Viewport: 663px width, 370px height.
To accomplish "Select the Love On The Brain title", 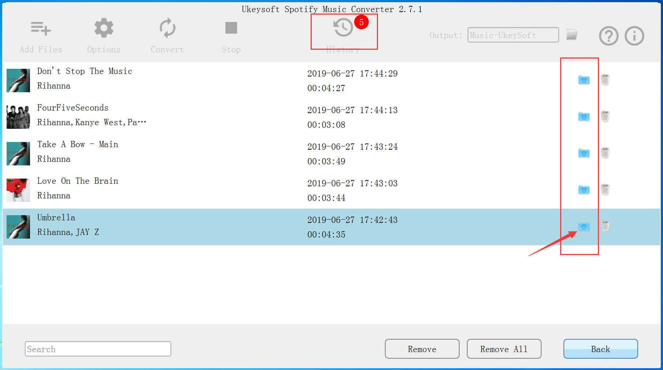I will pyautogui.click(x=78, y=181).
